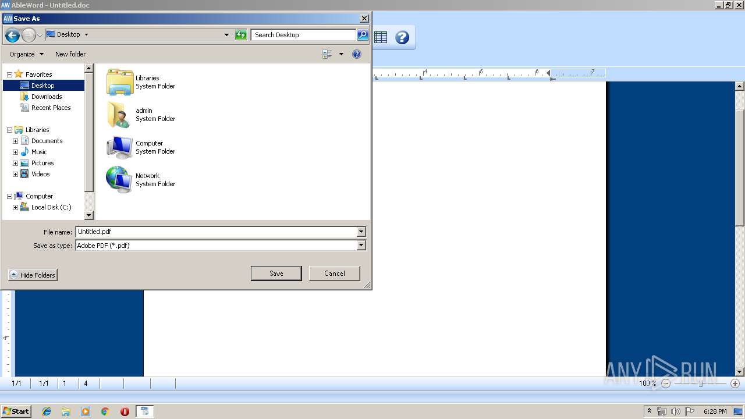
Task: Select the Network system folder icon
Action: [120, 180]
